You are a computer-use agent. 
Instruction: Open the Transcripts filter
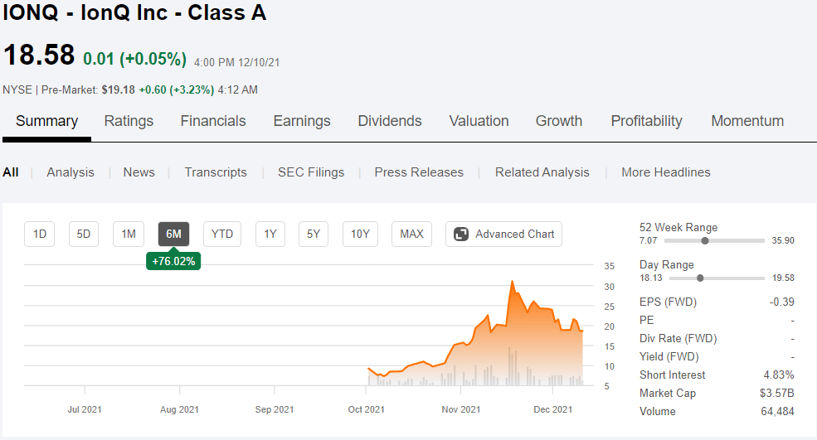coord(216,172)
